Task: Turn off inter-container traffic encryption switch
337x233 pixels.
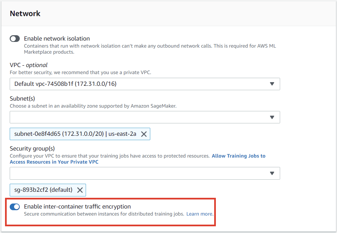Action: tap(15, 207)
